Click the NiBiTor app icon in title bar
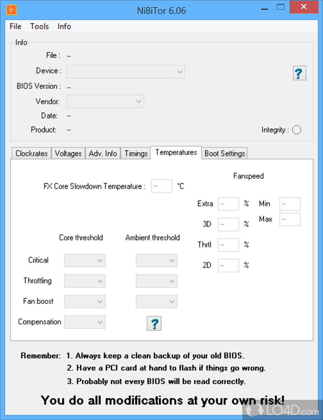 click(x=11, y=10)
